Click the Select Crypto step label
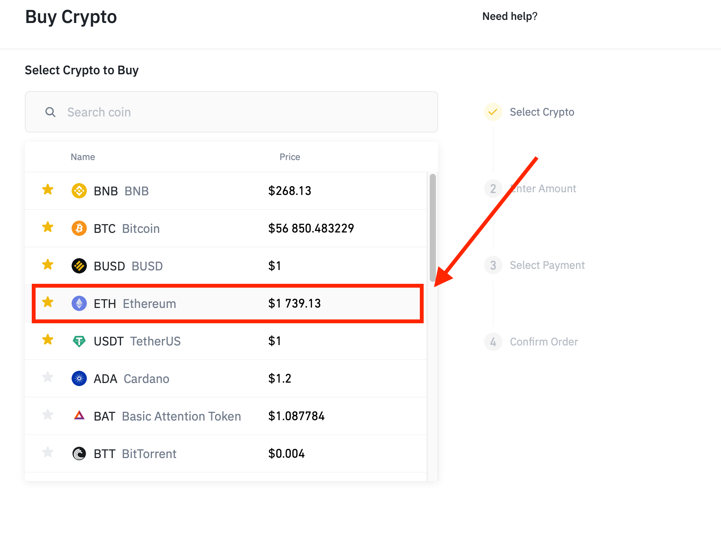This screenshot has width=721, height=550. [542, 112]
